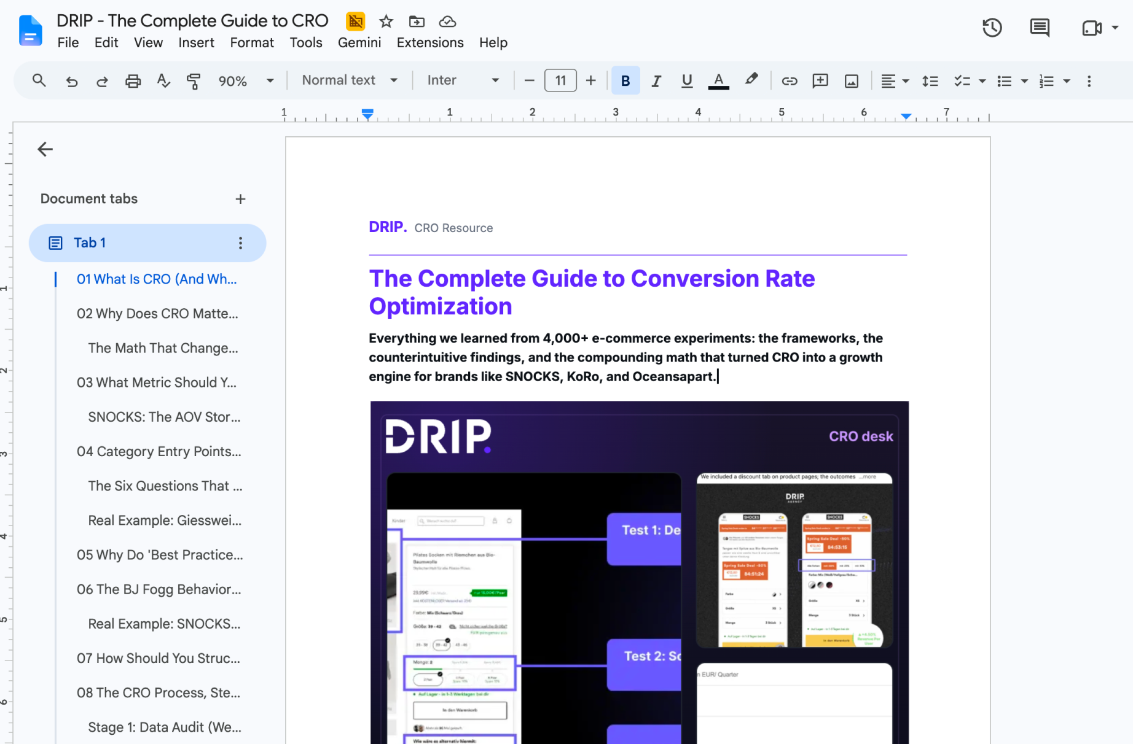This screenshot has width=1133, height=744.
Task: Open the text color picker
Action: 718,80
